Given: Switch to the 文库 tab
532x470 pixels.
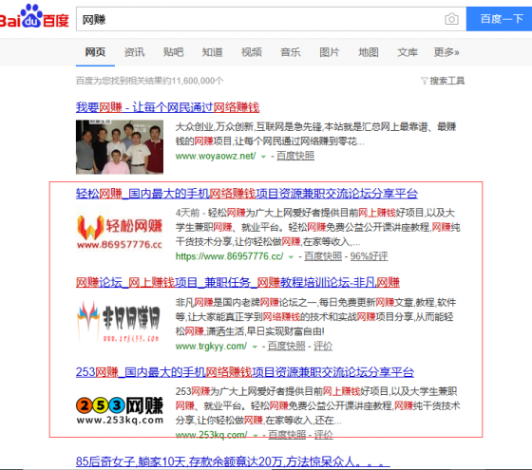Looking at the screenshot, I should pos(408,52).
